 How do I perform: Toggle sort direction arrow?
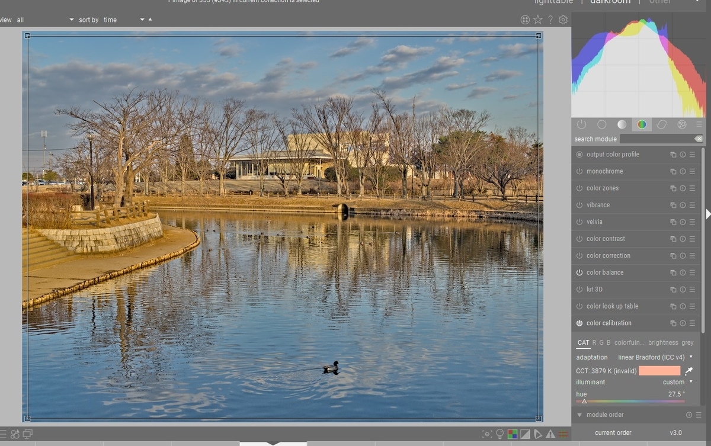click(x=150, y=20)
